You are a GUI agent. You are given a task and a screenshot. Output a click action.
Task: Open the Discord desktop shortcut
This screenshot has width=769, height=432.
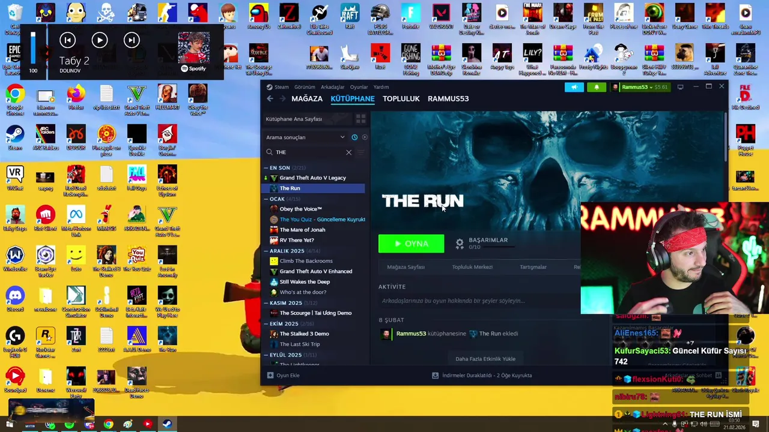point(15,300)
